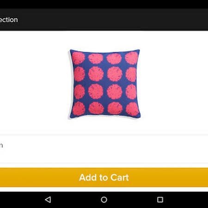
Task: Click the pillow's bottom-right pink dot
Action: tap(132, 109)
